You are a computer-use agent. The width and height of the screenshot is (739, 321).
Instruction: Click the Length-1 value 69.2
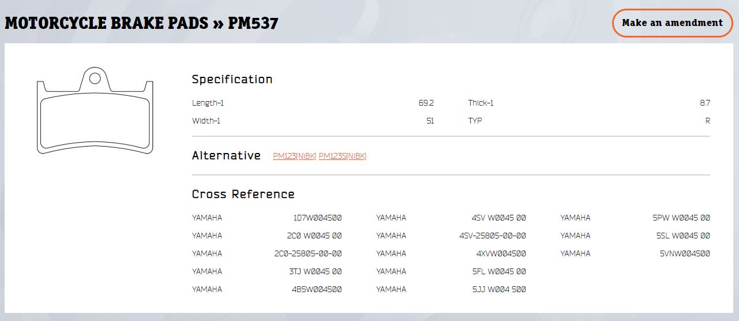(x=426, y=103)
